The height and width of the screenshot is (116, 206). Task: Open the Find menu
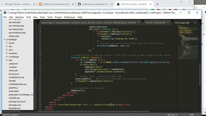click(x=28, y=17)
